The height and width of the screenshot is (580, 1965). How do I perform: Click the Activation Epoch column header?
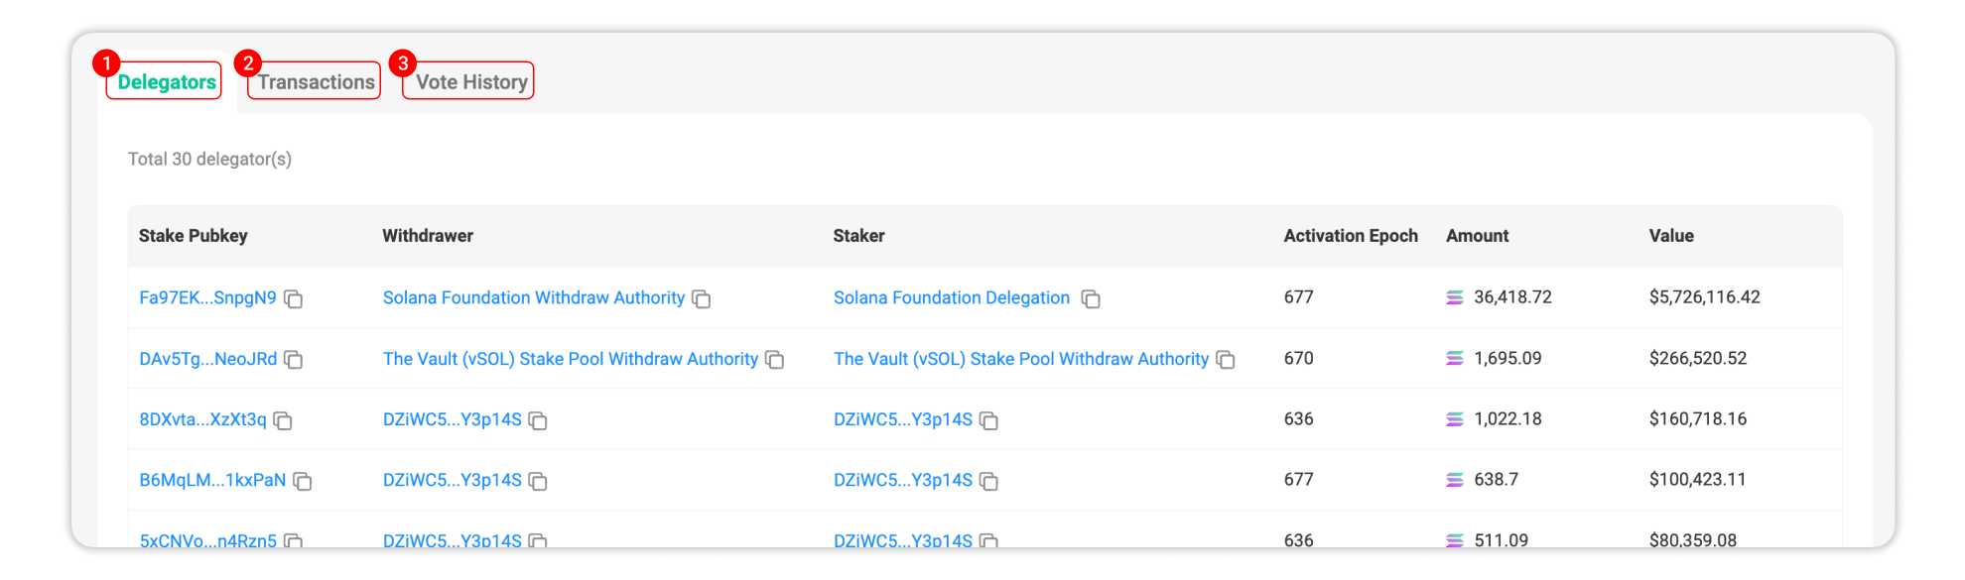coord(1351,236)
